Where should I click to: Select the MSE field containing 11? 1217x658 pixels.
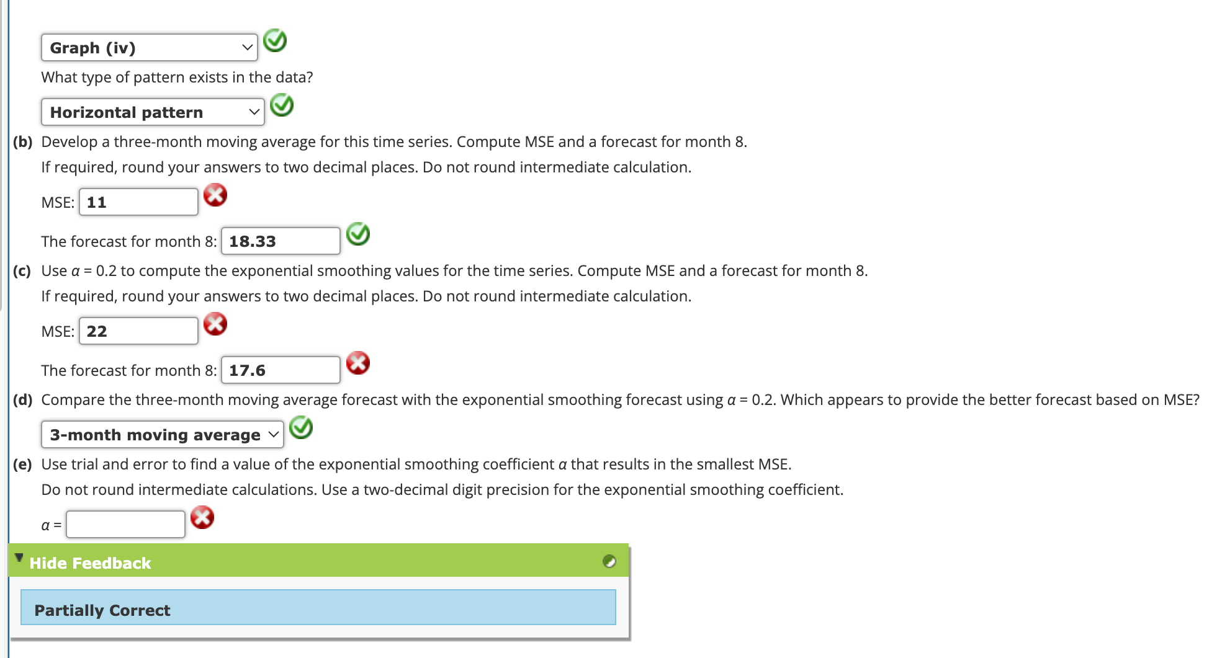pyautogui.click(x=138, y=201)
